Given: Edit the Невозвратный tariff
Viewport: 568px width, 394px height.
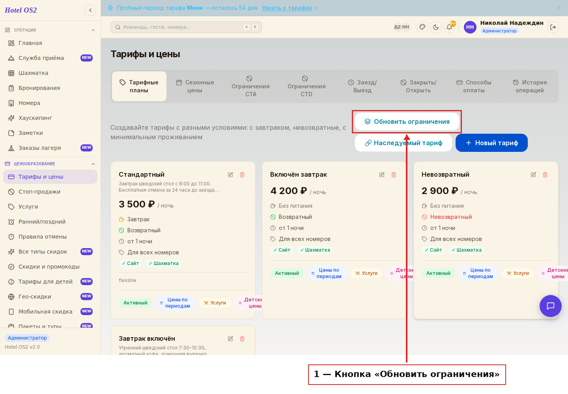Looking at the screenshot, I should tap(533, 175).
